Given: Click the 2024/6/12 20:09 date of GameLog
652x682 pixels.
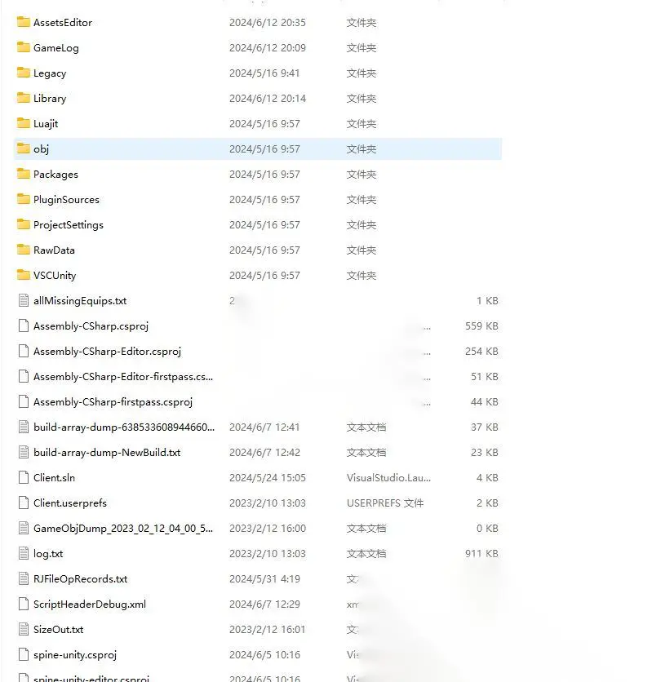Looking at the screenshot, I should [x=268, y=48].
